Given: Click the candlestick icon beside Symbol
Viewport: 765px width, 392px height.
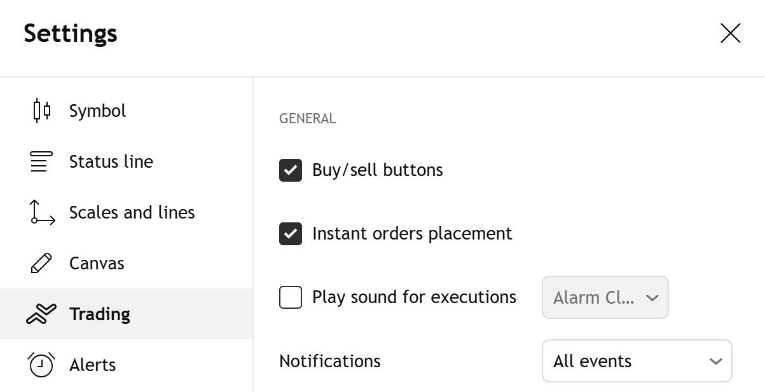Looking at the screenshot, I should [41, 111].
